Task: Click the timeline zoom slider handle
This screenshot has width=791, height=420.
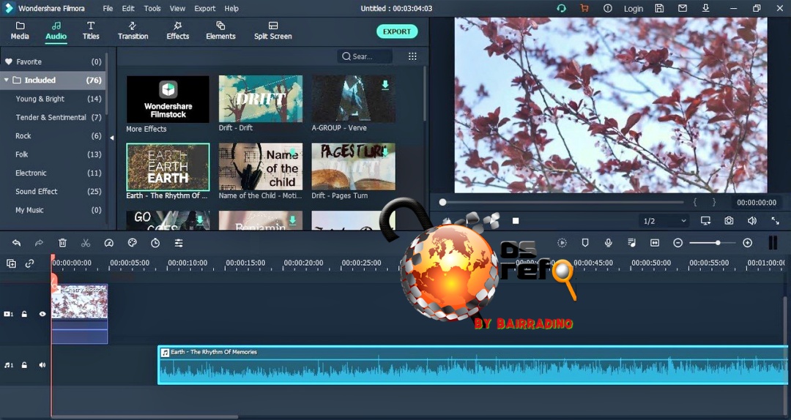Action: click(x=718, y=243)
